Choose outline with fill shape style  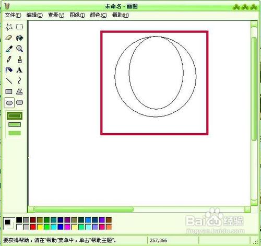pos(15,124)
